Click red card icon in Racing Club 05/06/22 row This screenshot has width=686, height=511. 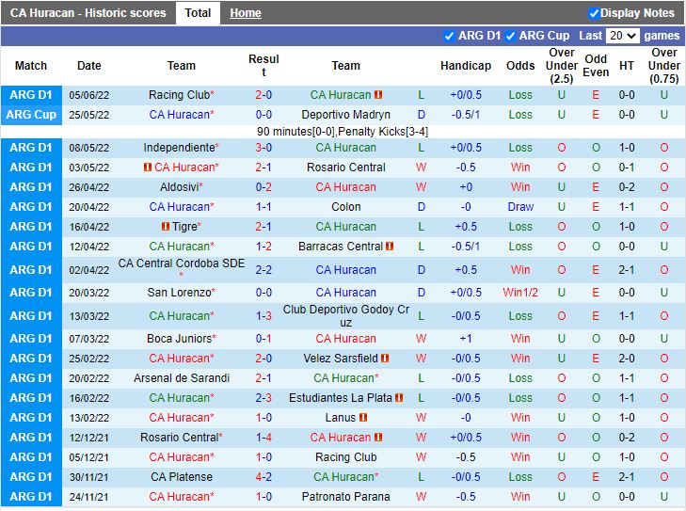[378, 95]
